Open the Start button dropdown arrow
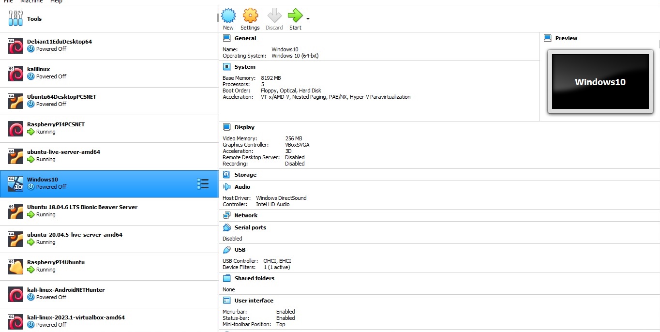660x332 pixels. 308,19
